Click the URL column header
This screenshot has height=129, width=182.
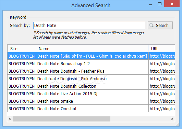tap(162, 49)
